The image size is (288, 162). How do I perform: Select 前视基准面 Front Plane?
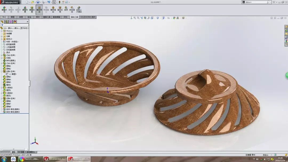pyautogui.click(x=9, y=44)
